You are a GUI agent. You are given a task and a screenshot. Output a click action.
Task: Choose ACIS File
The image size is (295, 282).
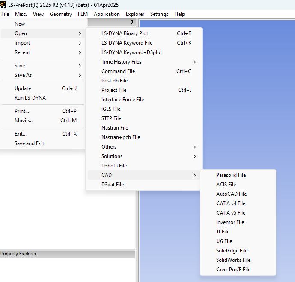(238, 185)
